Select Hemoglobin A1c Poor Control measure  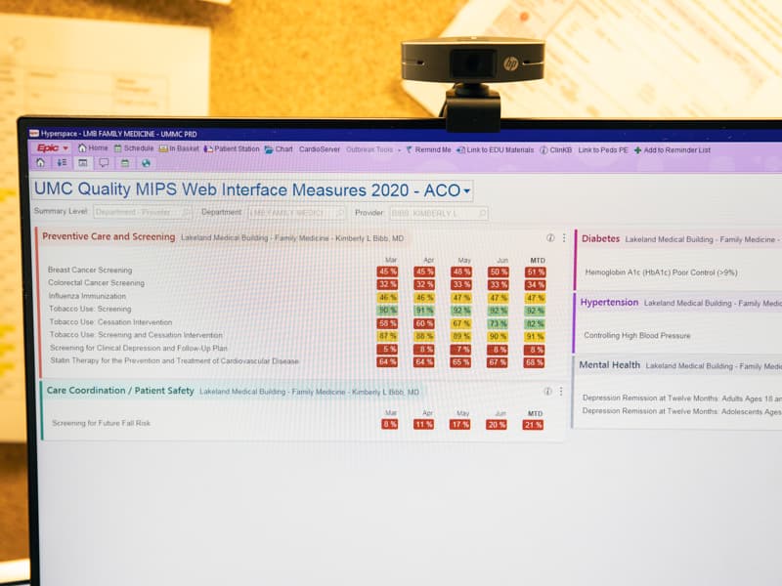[661, 272]
